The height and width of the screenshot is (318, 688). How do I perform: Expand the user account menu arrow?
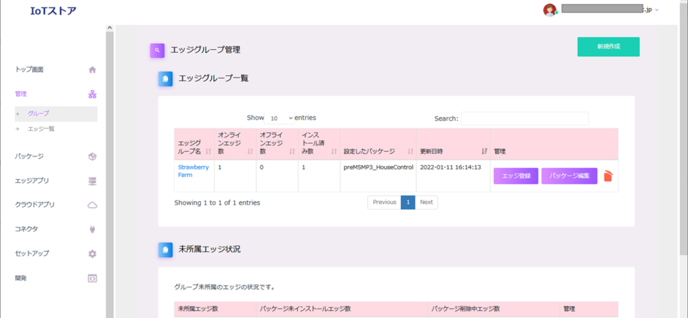coord(656,10)
